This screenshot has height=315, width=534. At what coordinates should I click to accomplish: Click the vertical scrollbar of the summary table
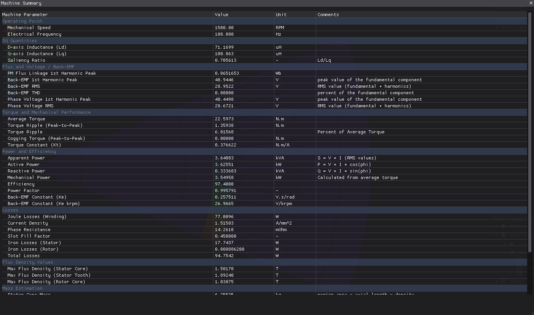pyautogui.click(x=530, y=132)
